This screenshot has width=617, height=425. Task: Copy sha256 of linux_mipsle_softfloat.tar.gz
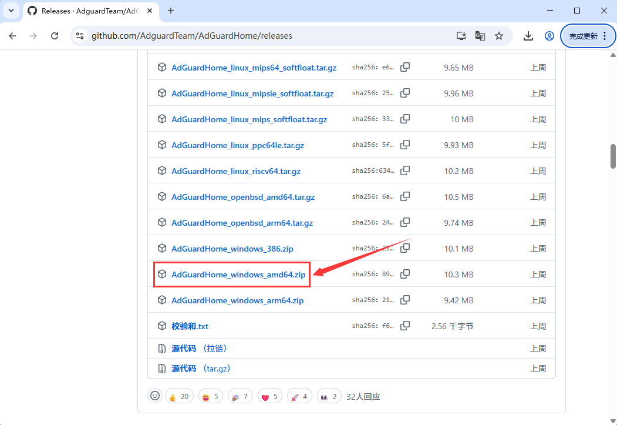(405, 93)
